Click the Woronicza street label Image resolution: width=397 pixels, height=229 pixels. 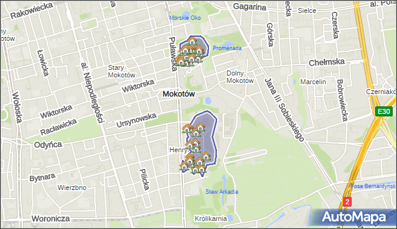click(x=51, y=218)
